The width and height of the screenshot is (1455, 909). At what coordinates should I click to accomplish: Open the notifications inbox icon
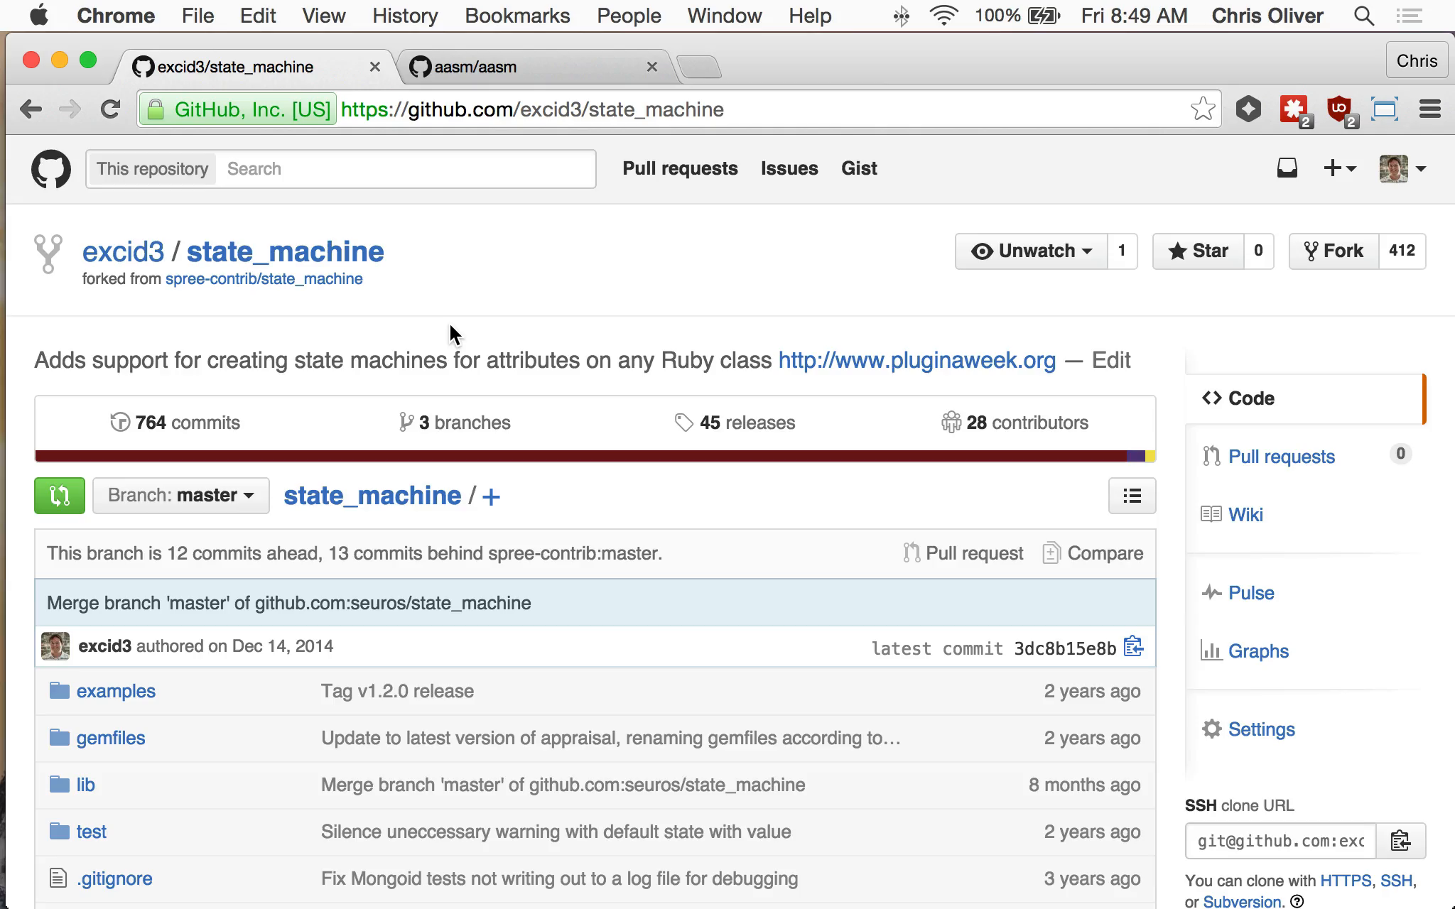click(x=1287, y=168)
